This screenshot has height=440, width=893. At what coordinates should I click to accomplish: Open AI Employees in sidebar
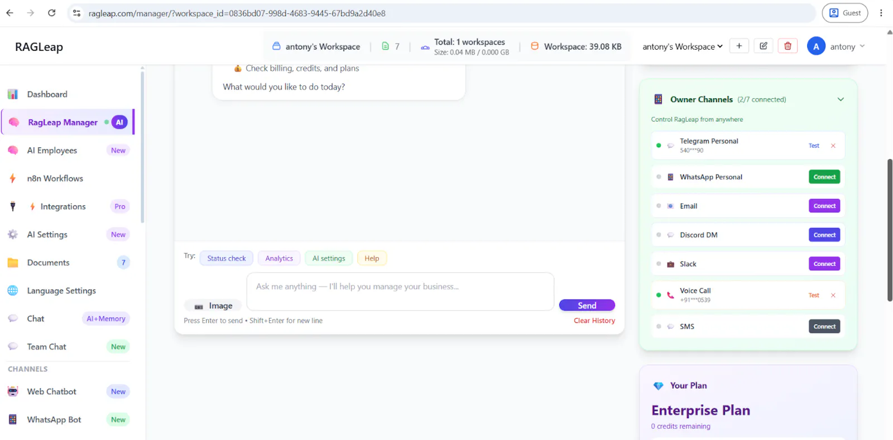click(x=67, y=150)
